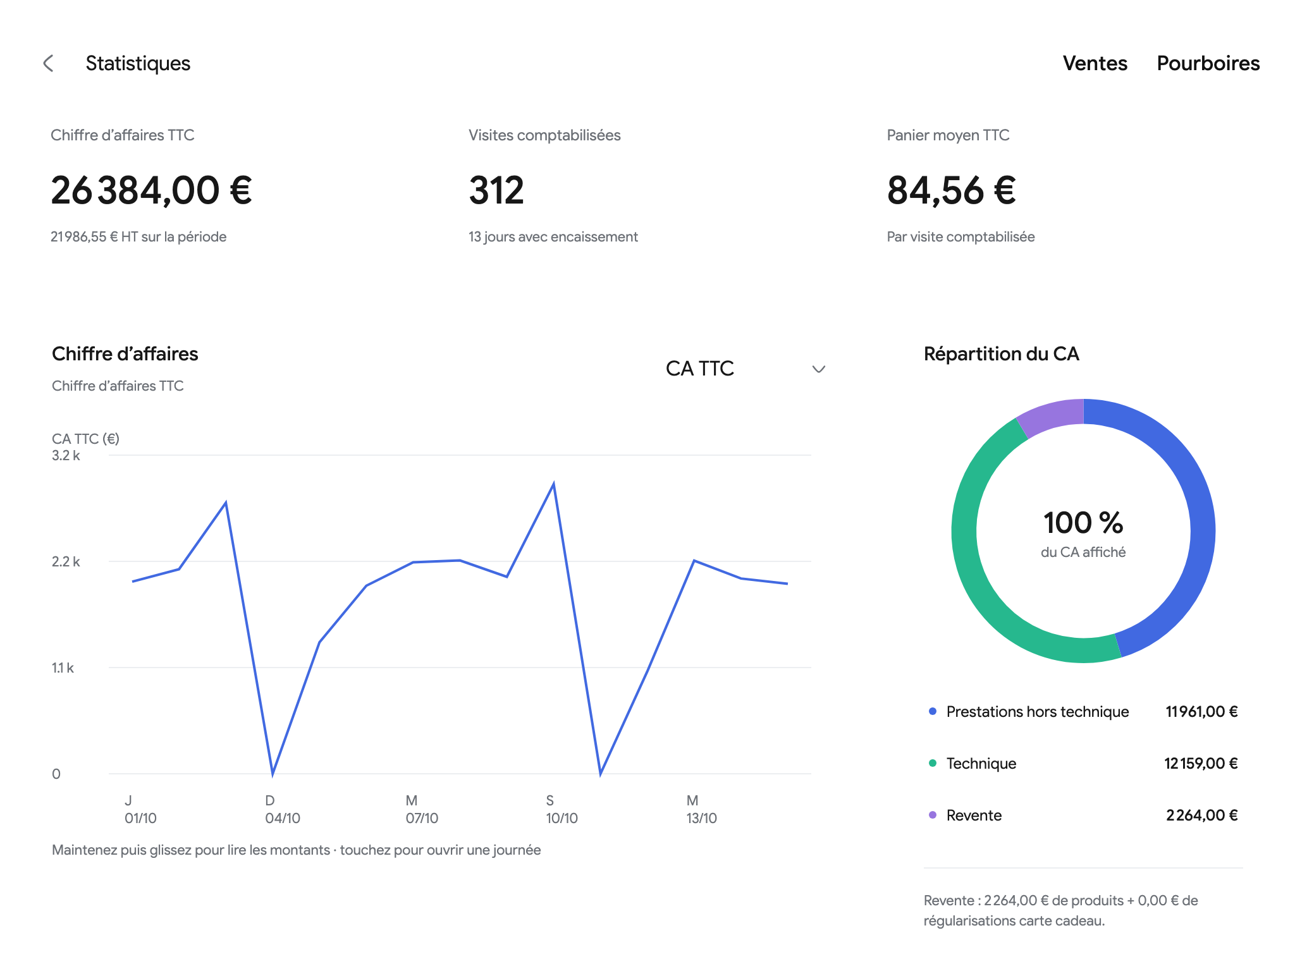The image size is (1295, 971).
Task: Click the purple Revente legend dot
Action: pos(932,815)
